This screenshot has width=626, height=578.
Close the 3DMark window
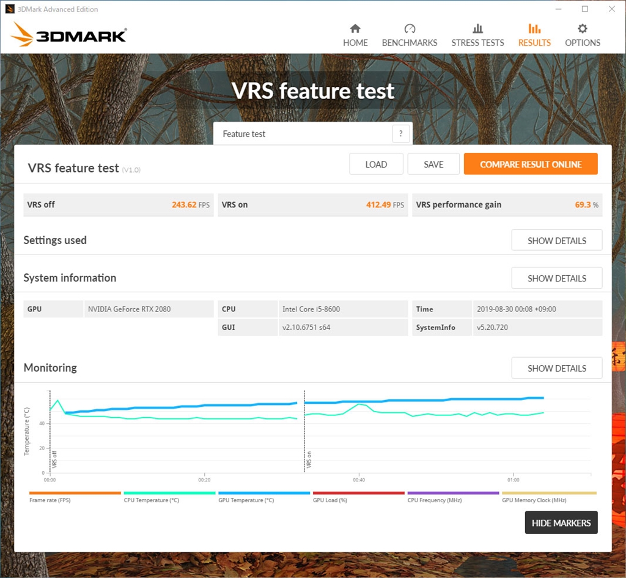click(x=611, y=9)
